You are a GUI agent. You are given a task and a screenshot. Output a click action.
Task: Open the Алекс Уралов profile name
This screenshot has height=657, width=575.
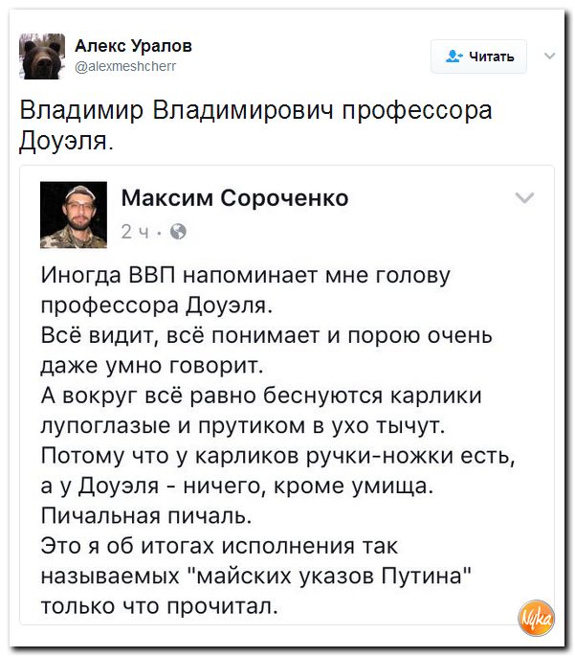point(134,45)
